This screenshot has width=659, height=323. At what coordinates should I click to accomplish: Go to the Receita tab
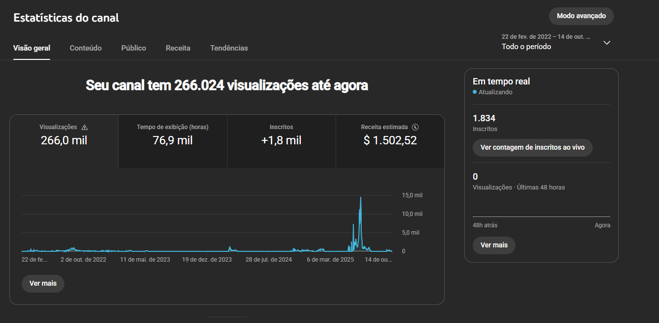pos(178,48)
